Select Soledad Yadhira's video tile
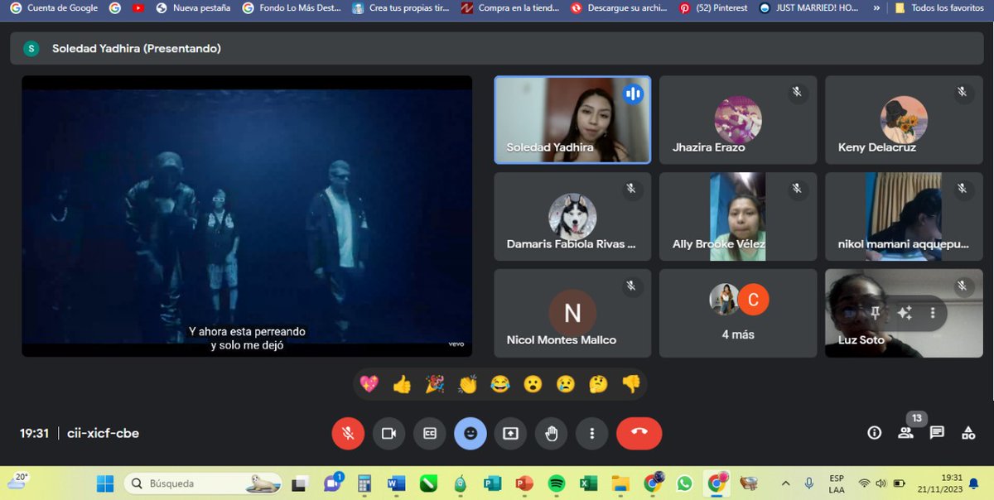Image resolution: width=994 pixels, height=500 pixels. [572, 120]
